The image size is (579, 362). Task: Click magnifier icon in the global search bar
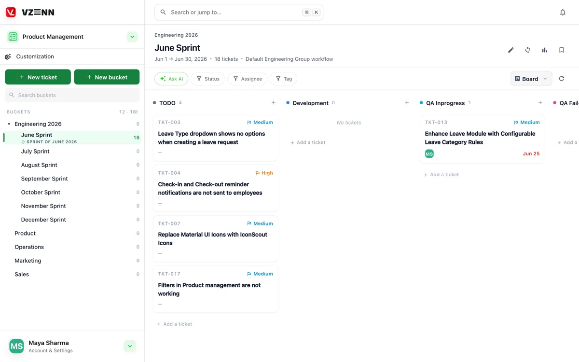(163, 13)
